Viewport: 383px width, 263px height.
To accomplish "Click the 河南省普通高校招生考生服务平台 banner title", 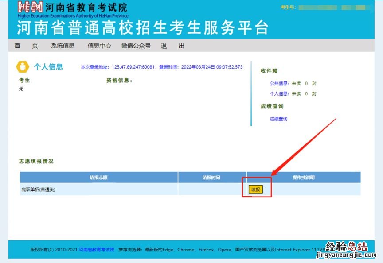I will pyautogui.click(x=143, y=27).
